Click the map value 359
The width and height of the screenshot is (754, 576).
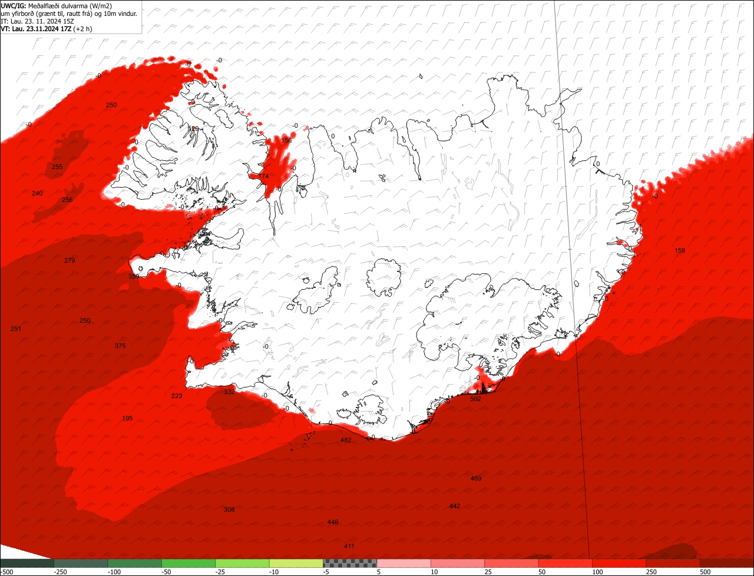(x=134, y=276)
